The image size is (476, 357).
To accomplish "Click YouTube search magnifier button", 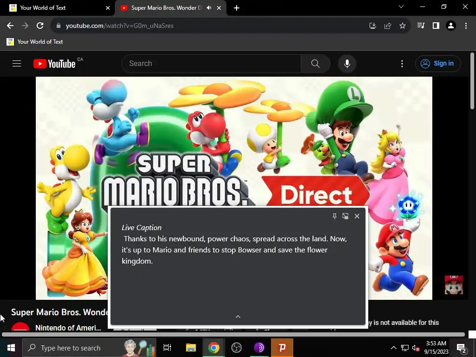I will [x=316, y=63].
